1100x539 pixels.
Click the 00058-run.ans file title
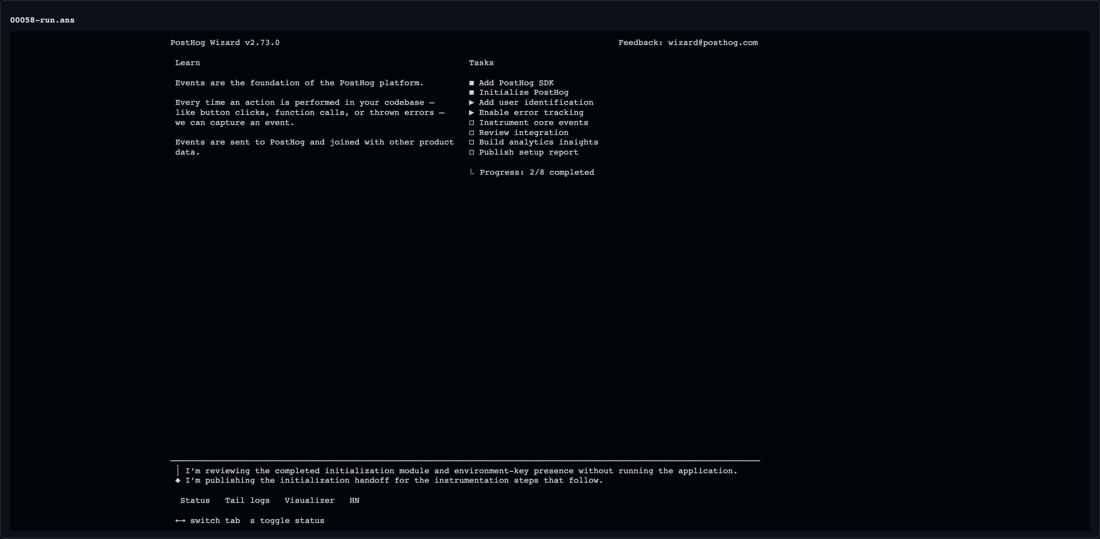pyautogui.click(x=42, y=20)
